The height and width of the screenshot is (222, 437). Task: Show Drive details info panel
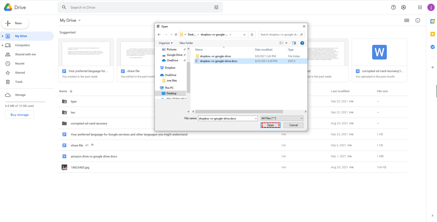(x=418, y=20)
